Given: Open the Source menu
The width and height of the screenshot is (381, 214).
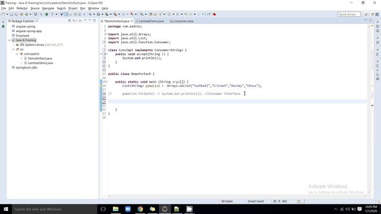Looking at the screenshot, I should 35,8.
